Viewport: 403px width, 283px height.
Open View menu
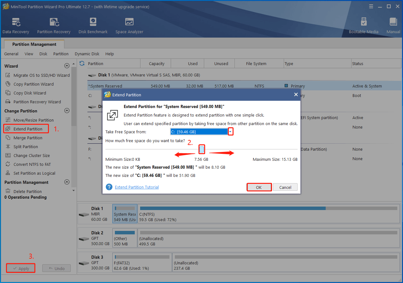pos(29,54)
